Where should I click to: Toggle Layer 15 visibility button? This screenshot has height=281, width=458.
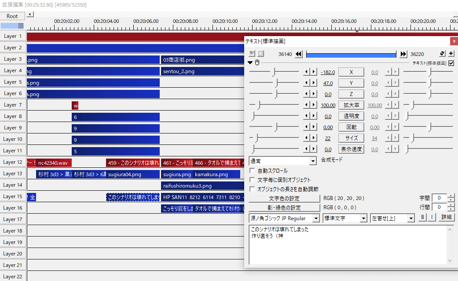pyautogui.click(x=13, y=196)
